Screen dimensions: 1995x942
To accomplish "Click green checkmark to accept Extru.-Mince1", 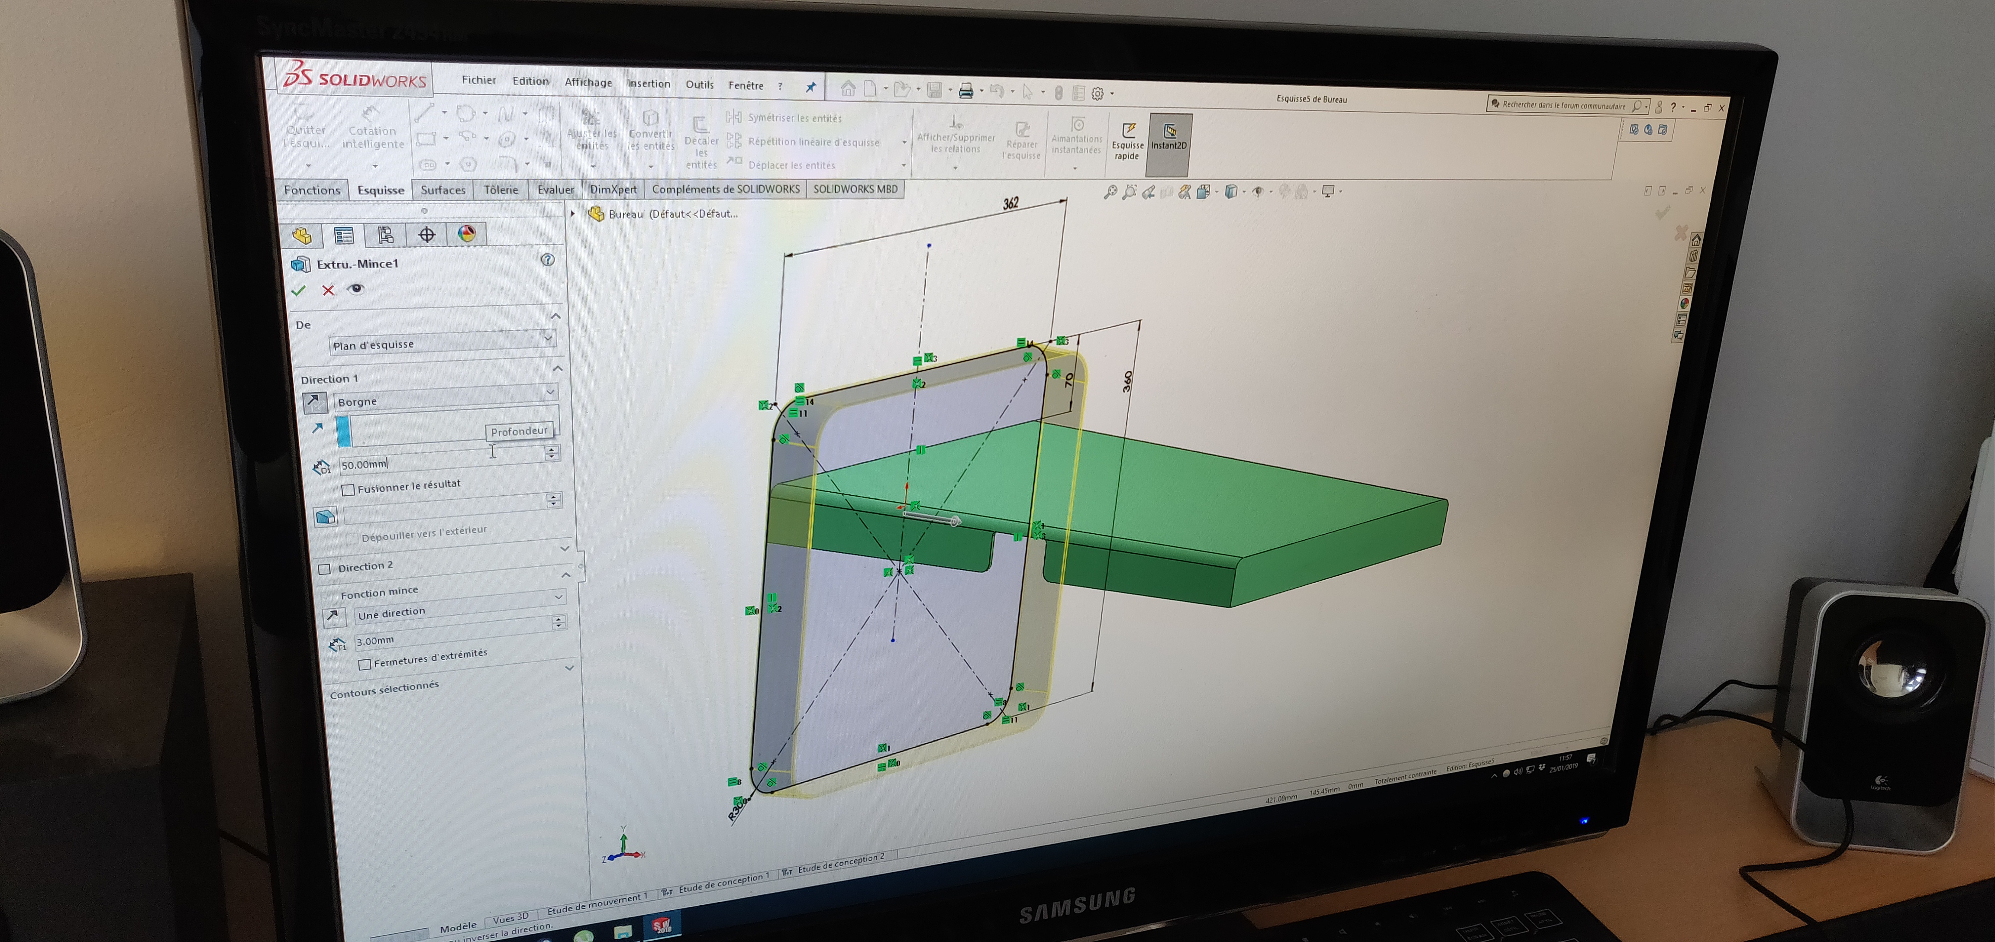I will click(x=299, y=290).
